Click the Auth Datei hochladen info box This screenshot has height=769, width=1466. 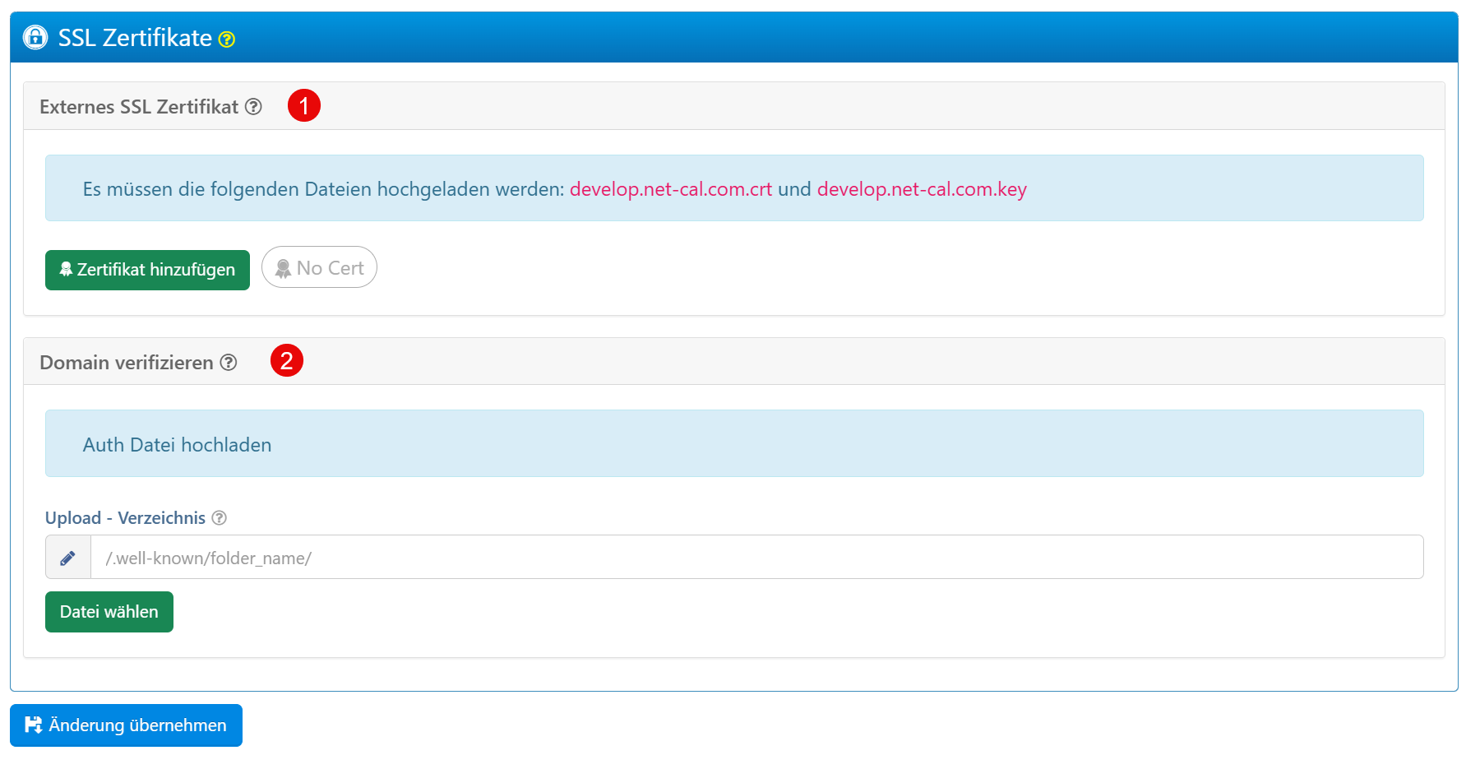(733, 444)
